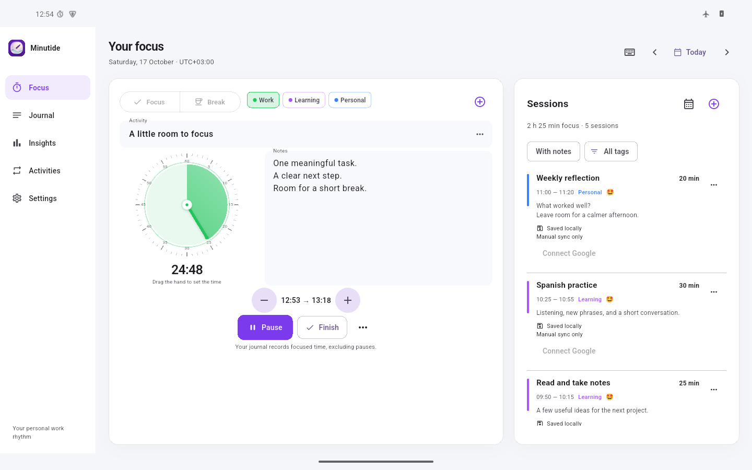
Task: Add a new tag with the plus circle icon
Action: click(x=480, y=102)
